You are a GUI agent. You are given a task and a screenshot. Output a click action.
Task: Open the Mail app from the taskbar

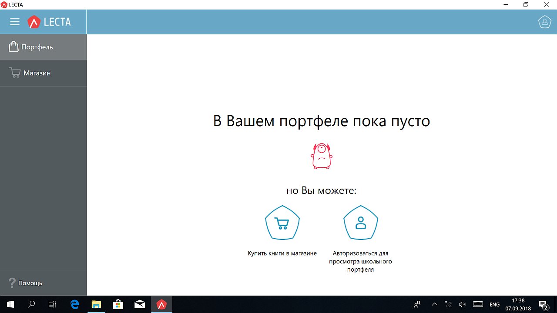pyautogui.click(x=140, y=304)
